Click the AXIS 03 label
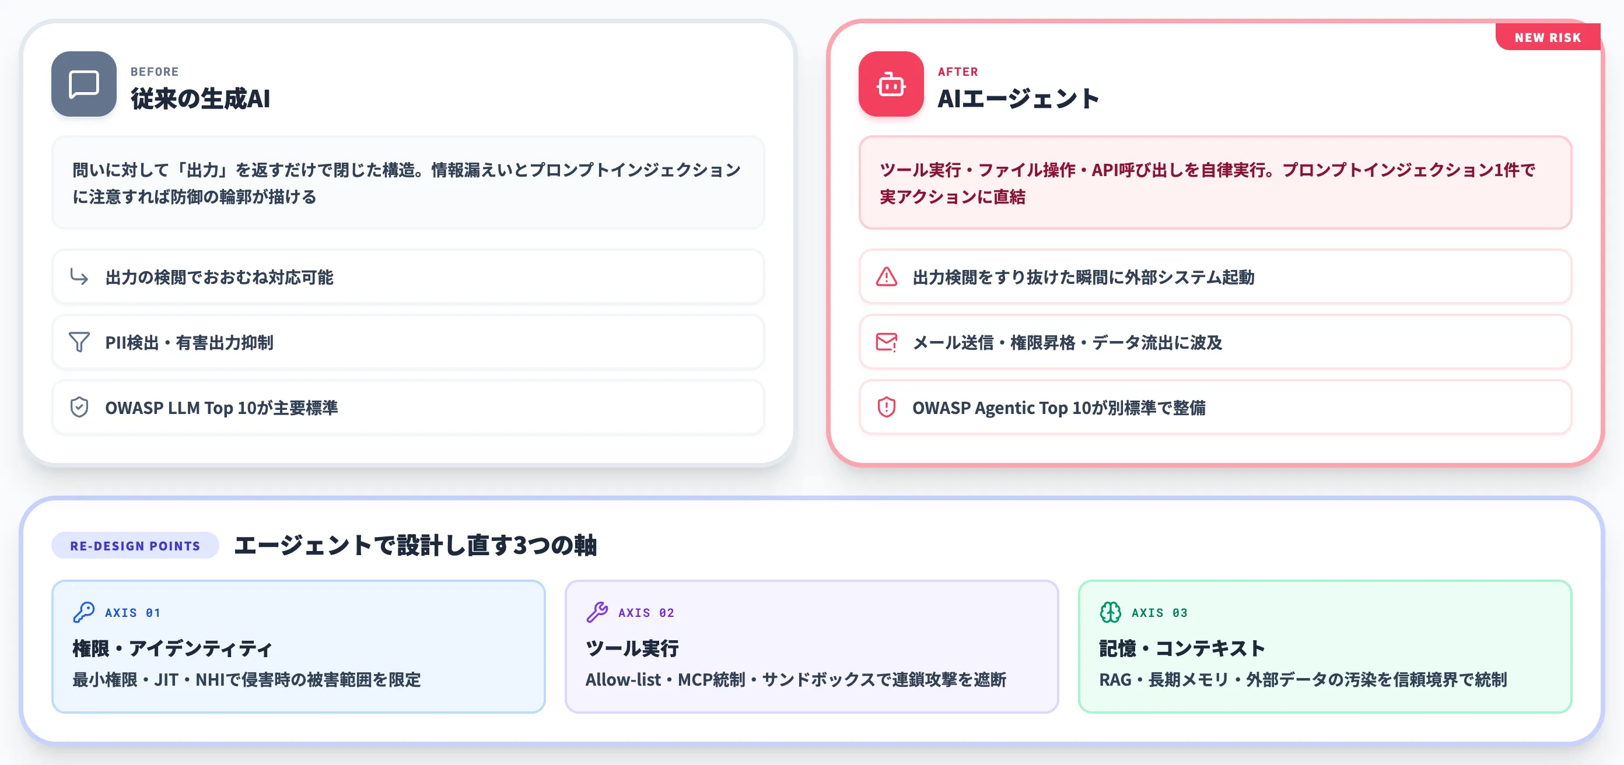Image resolution: width=1624 pixels, height=765 pixels. coord(1159,612)
